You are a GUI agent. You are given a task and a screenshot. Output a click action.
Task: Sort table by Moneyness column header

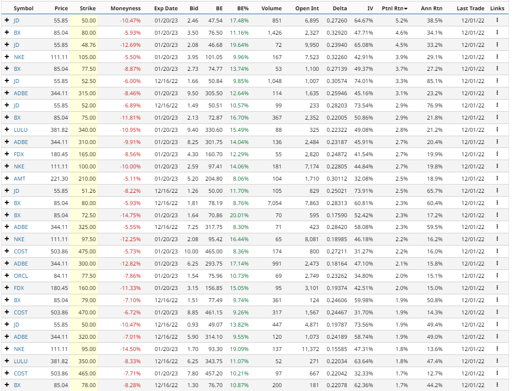click(125, 8)
